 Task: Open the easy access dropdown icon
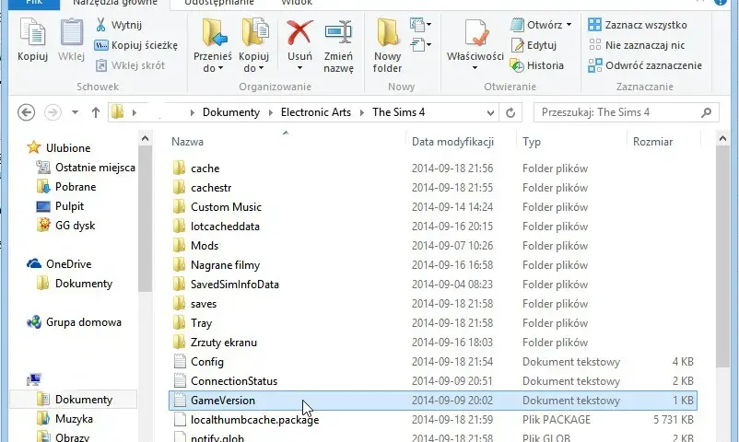point(420,45)
